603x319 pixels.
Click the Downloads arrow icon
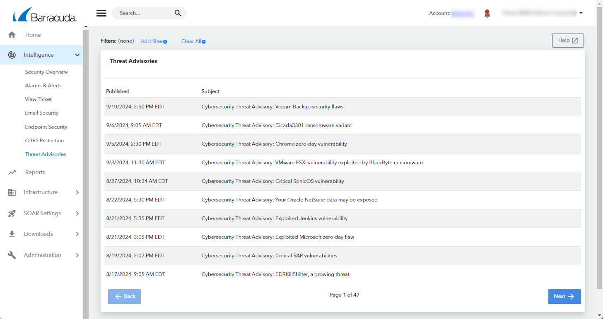point(12,234)
